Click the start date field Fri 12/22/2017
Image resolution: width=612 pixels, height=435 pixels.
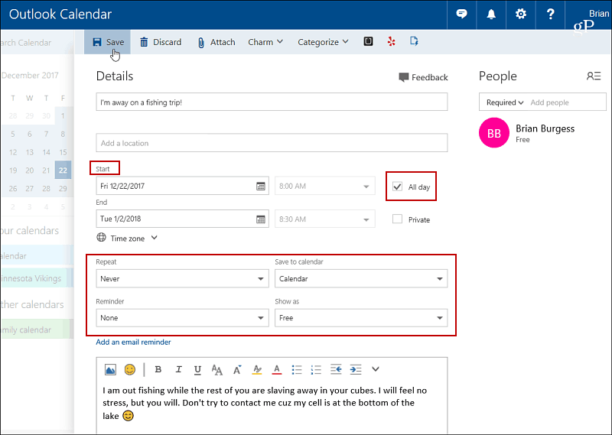click(x=176, y=186)
